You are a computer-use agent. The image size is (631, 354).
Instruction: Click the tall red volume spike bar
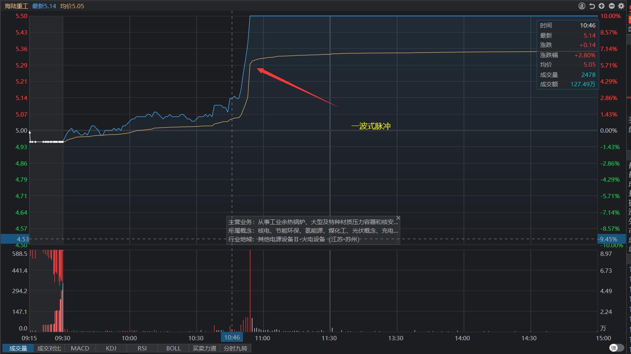(250, 291)
